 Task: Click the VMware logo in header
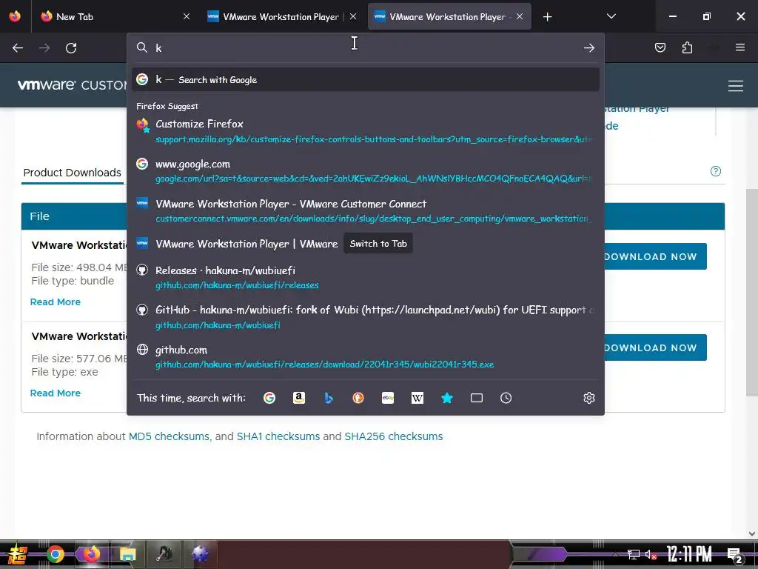click(x=47, y=84)
